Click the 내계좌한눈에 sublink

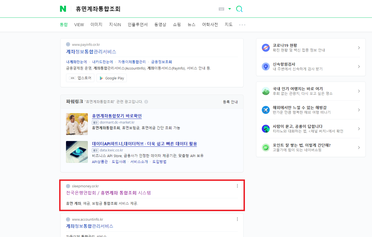coord(76,62)
